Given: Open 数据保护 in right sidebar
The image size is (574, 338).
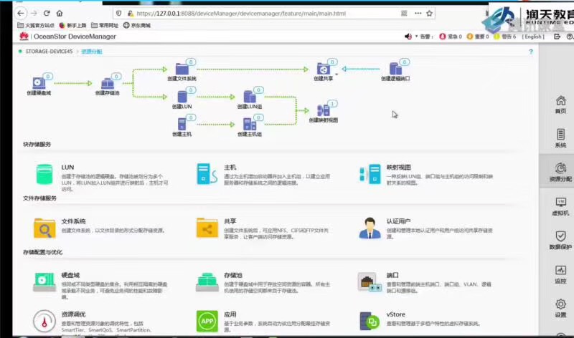Looking at the screenshot, I should click(x=560, y=240).
